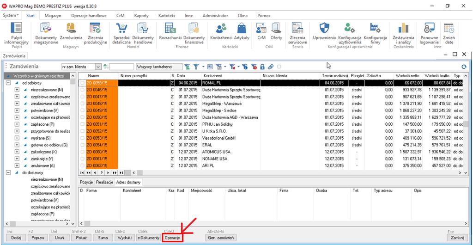Screen dimensions: 473x245
Task: Open Dokumenty finansowe ribbon icon
Action: pyautogui.click(x=194, y=33)
